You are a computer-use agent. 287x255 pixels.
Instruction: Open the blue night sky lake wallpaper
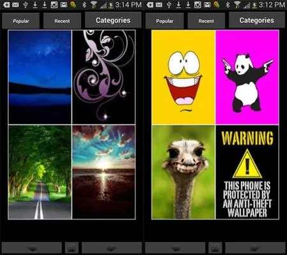click(40, 77)
